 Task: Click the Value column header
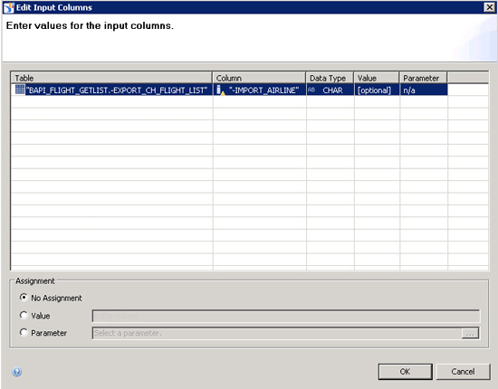click(x=377, y=78)
